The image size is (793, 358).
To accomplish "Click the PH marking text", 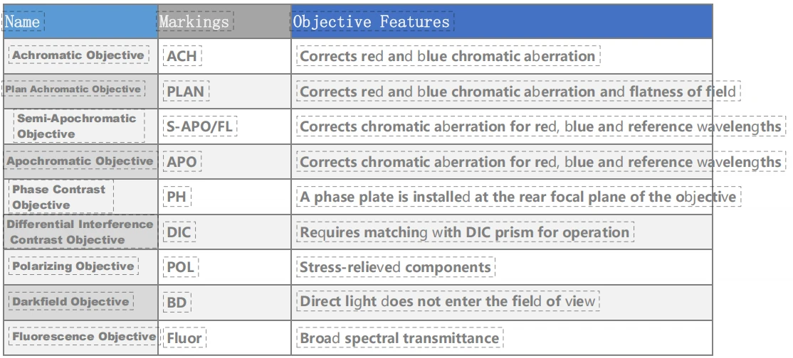I will coord(177,197).
